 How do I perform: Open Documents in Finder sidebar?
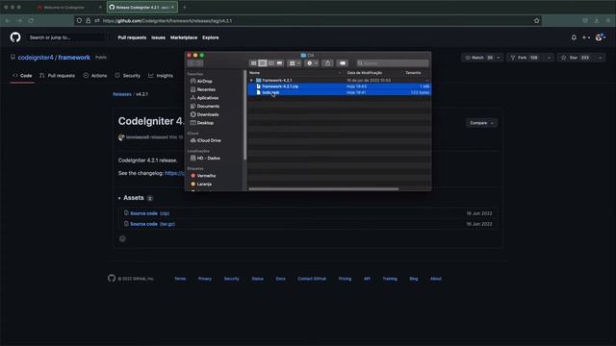(x=208, y=106)
